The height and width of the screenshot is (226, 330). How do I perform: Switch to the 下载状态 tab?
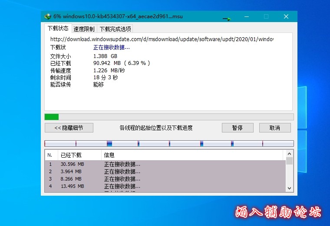pyautogui.click(x=58, y=29)
